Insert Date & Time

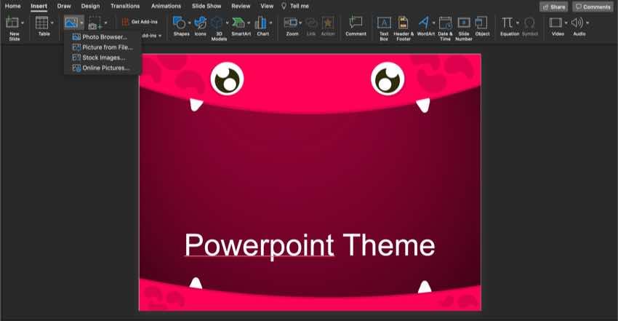(x=445, y=23)
